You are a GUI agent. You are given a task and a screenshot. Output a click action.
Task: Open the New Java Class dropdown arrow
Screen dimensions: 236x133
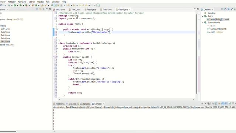tap(39, 5)
